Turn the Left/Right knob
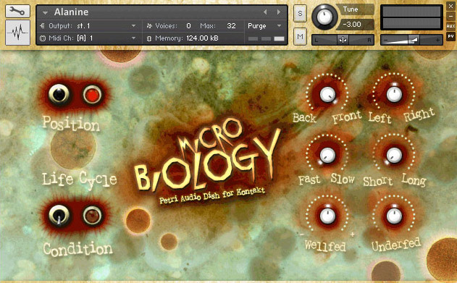Viewport: 457px width, 283px height. pos(394,95)
